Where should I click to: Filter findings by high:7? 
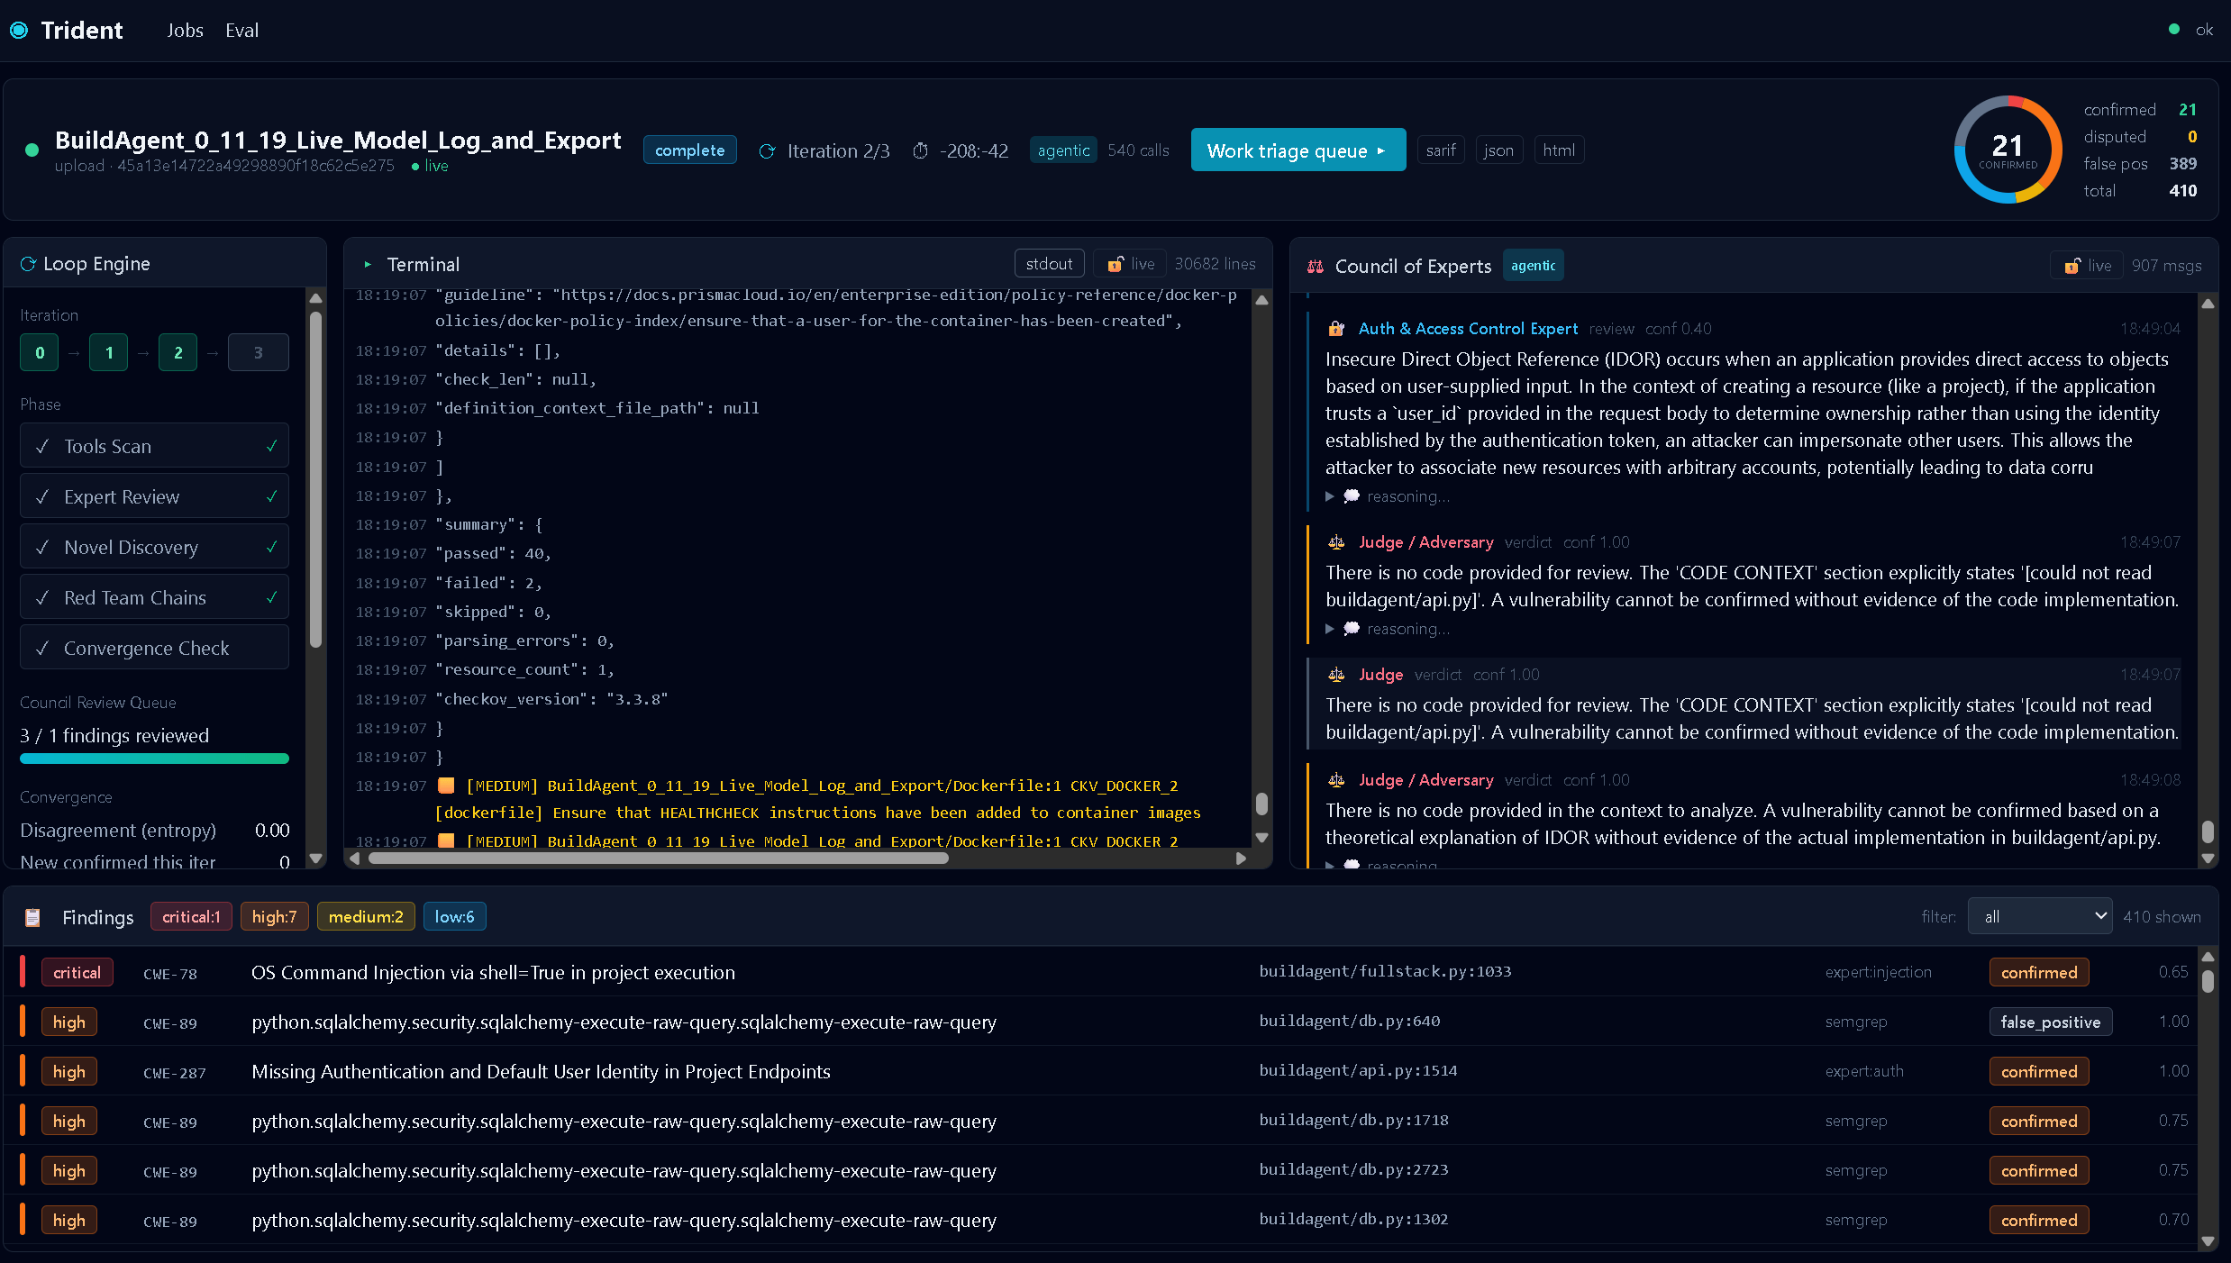(x=274, y=916)
